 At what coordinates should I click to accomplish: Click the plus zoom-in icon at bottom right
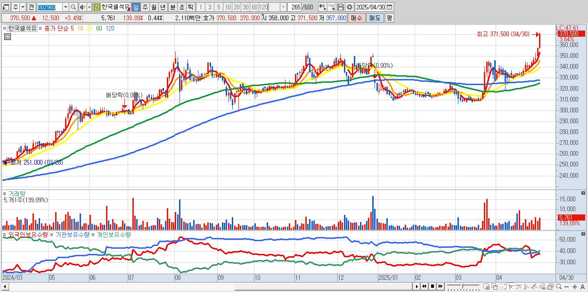point(575,286)
